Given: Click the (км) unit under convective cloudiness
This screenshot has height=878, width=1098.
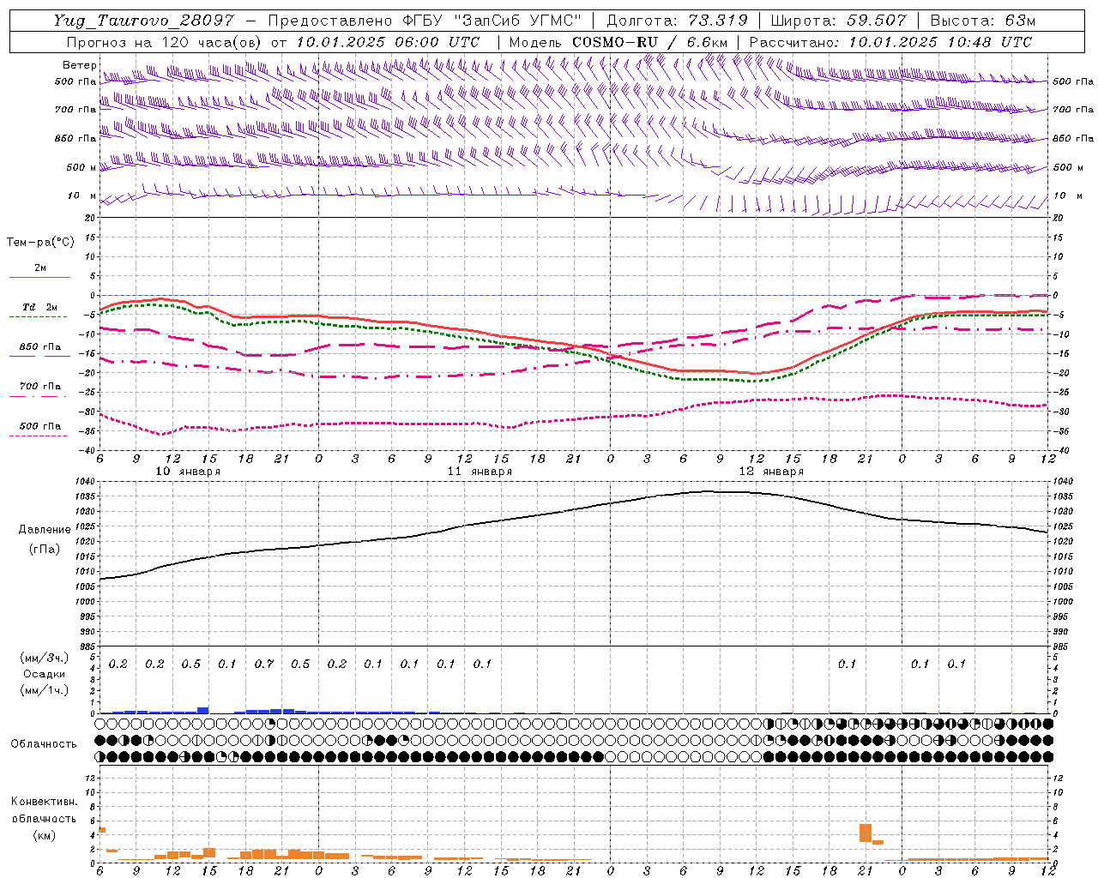Looking at the screenshot, I should coord(45,834).
